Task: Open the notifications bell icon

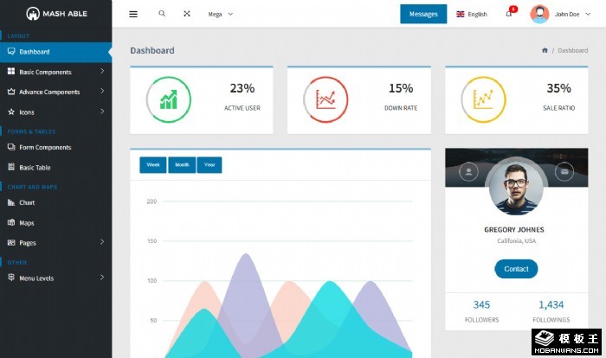Action: [x=509, y=14]
